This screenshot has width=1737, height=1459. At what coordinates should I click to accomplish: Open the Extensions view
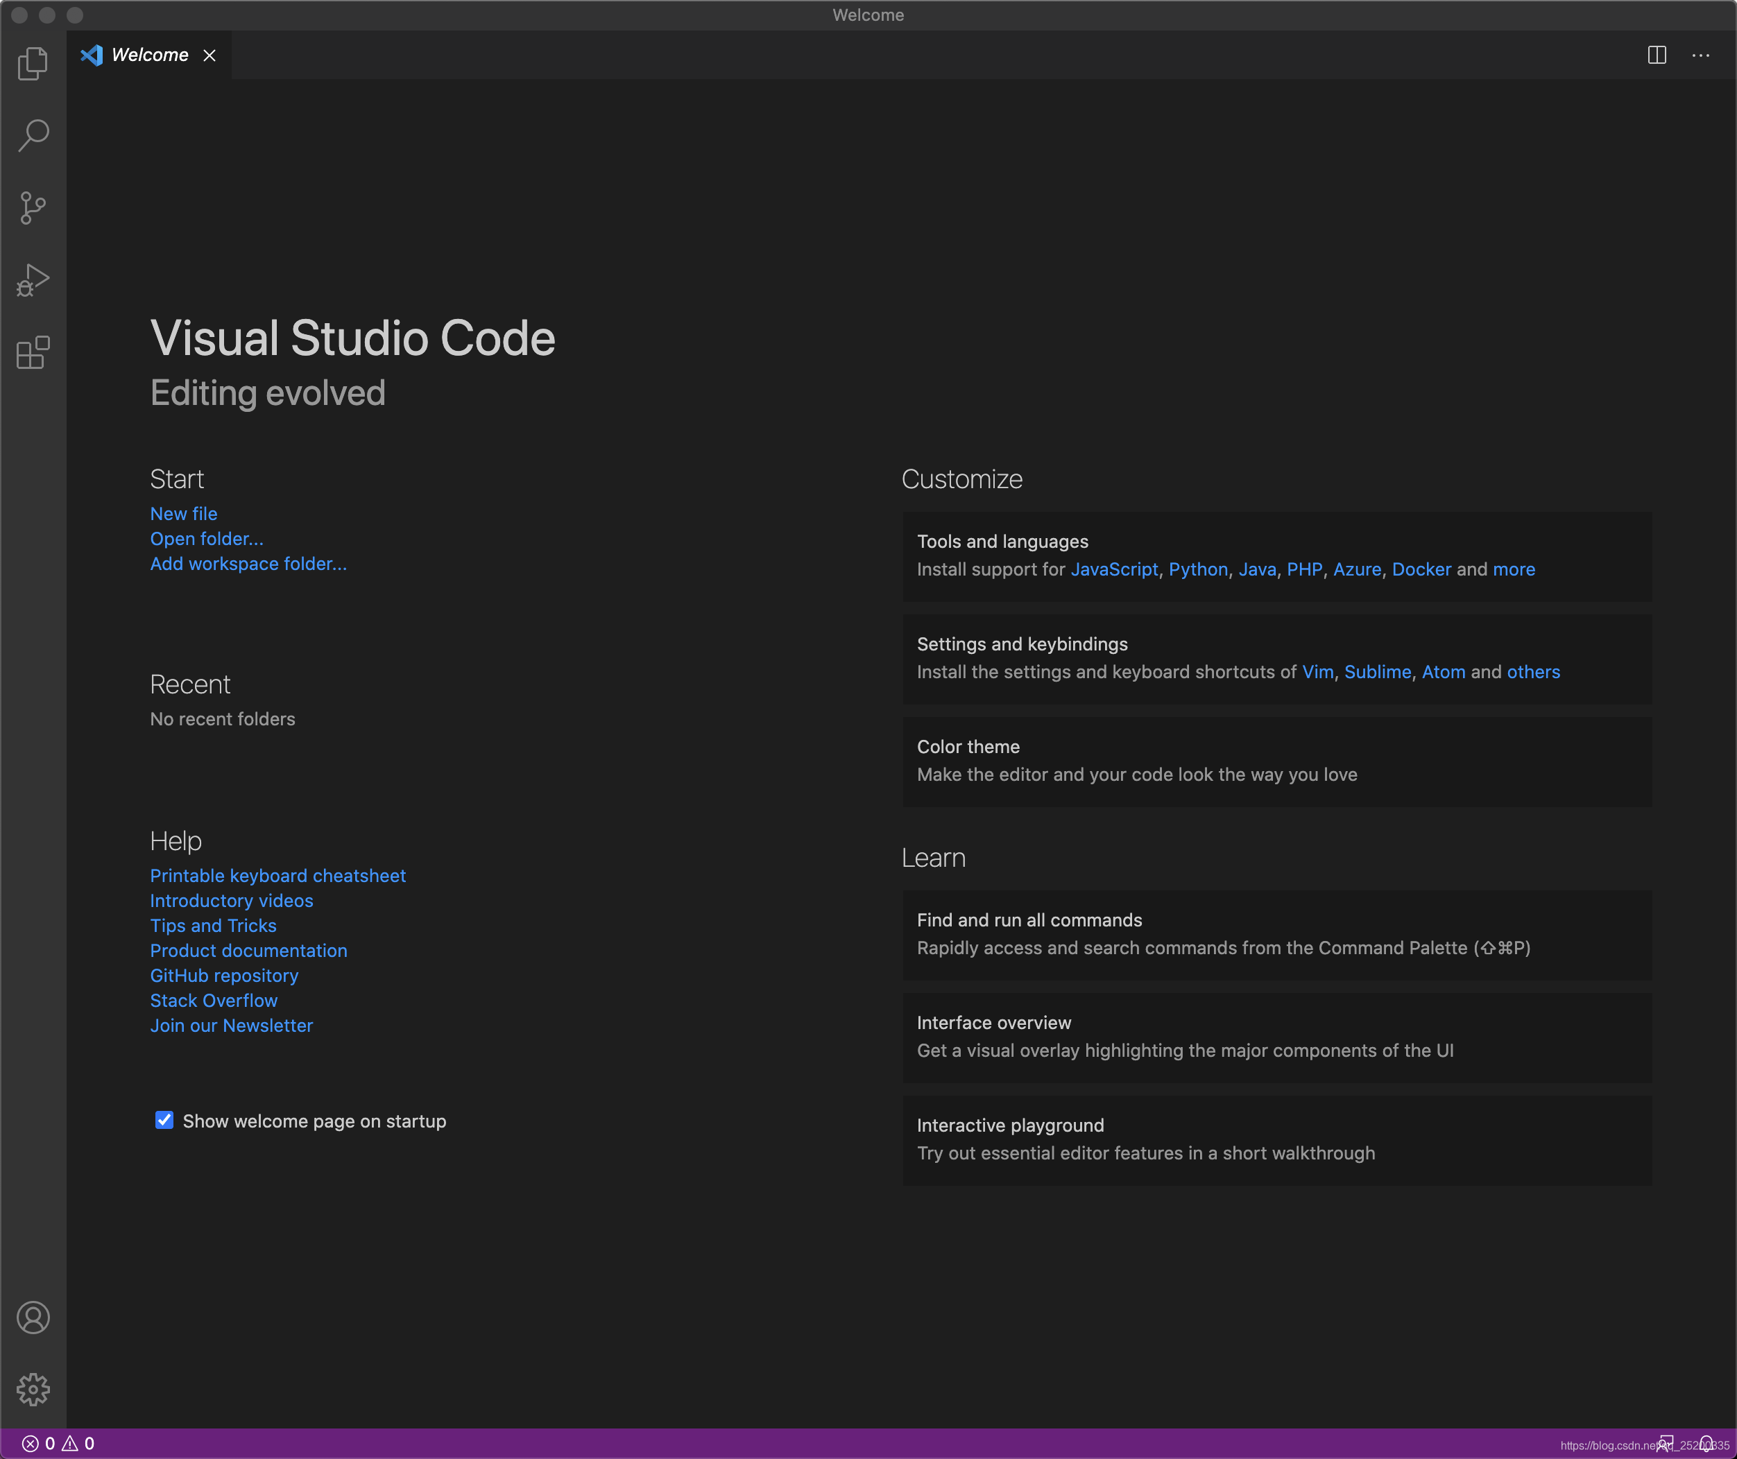(33, 352)
